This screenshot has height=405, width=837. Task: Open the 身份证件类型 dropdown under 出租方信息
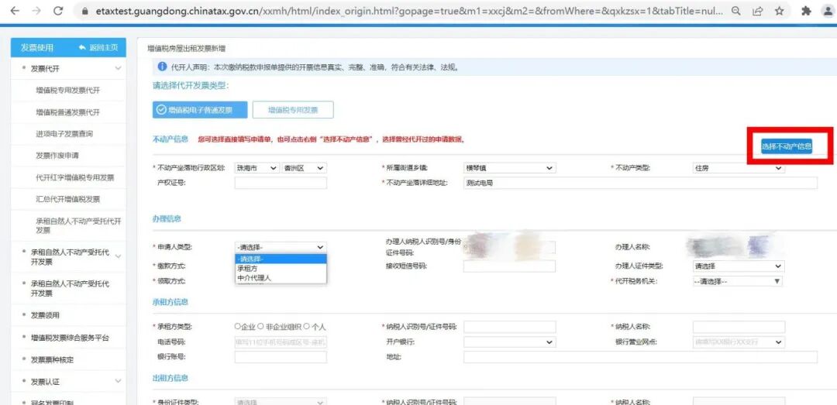pos(281,403)
